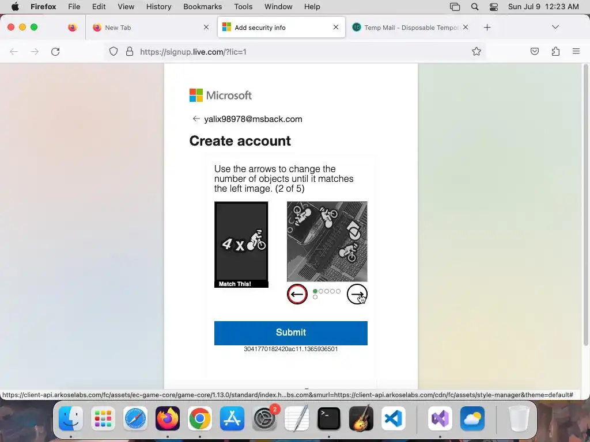This screenshot has width=590, height=442.
Task: Open Visual Studio from the dock
Action: pyautogui.click(x=440, y=418)
